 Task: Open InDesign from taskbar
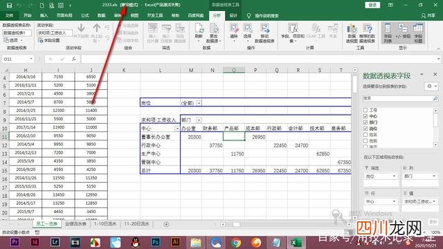pyautogui.click(x=35, y=242)
